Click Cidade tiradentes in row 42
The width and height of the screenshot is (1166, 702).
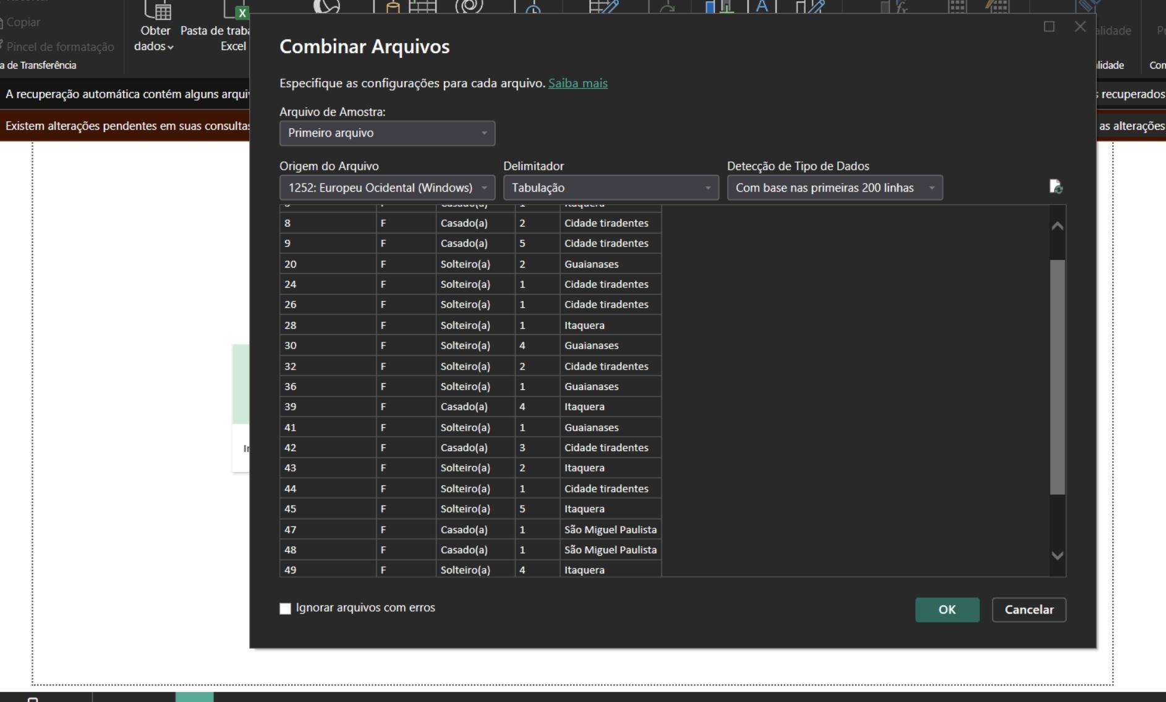point(610,447)
